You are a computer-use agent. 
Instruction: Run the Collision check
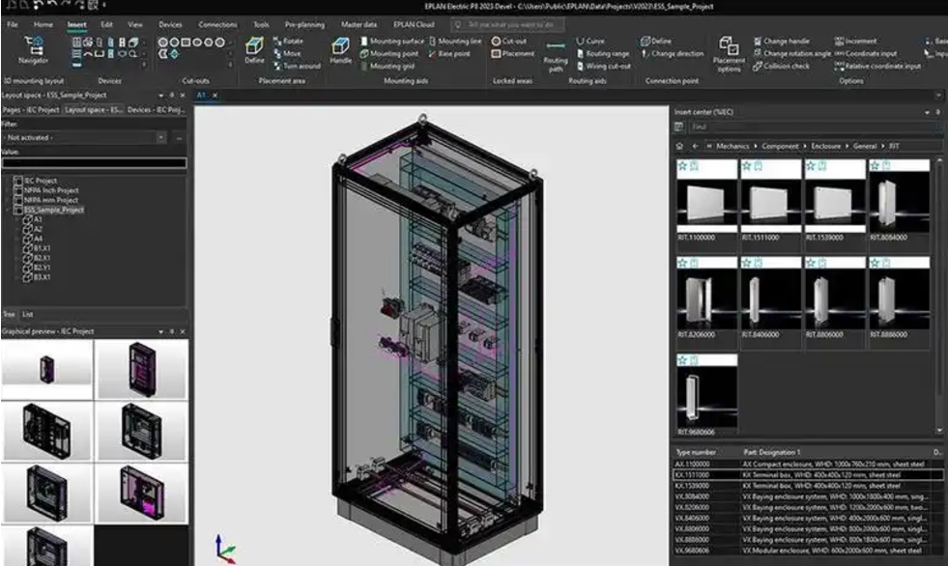tap(781, 67)
